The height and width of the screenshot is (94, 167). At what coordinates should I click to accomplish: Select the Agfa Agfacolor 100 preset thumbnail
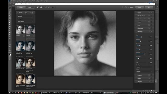coord(21,63)
